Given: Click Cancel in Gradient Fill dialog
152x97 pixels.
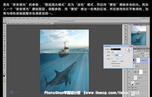Looking at the screenshot, I should pyautogui.click(x=129, y=52).
